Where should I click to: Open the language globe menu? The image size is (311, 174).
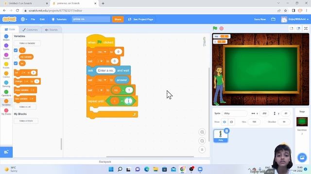click(24, 19)
